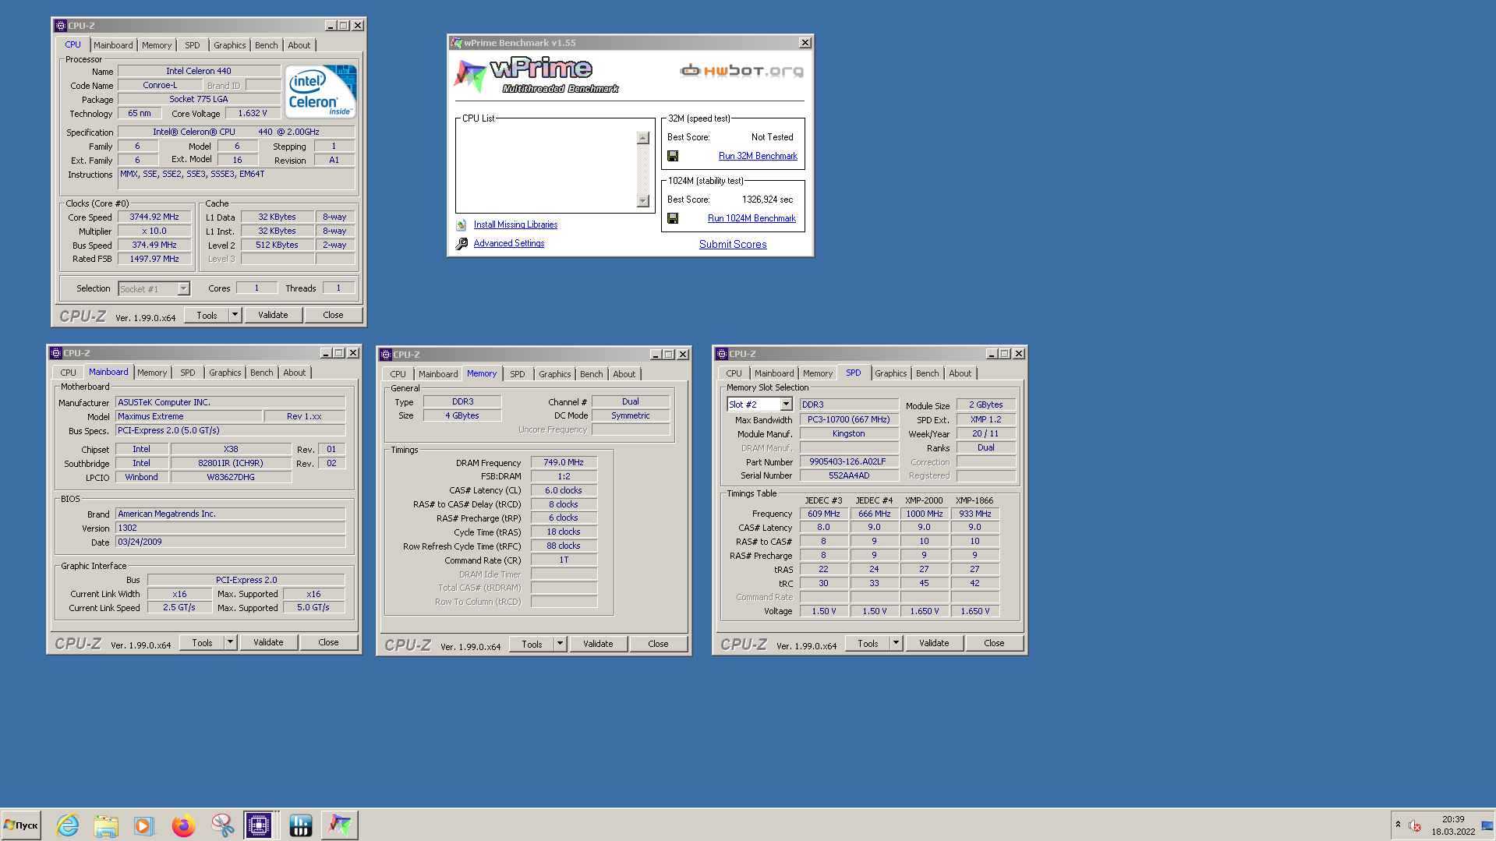Click the Run 1024M Benchmark link
The width and height of the screenshot is (1496, 841).
(752, 218)
